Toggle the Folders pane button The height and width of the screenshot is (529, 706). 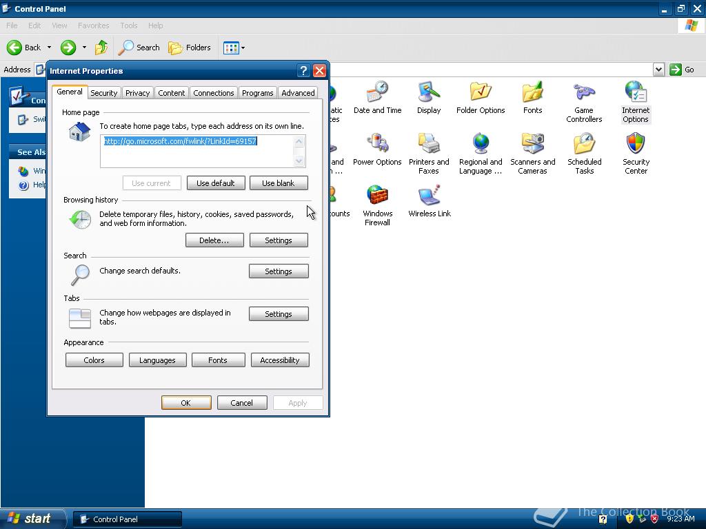pos(189,48)
